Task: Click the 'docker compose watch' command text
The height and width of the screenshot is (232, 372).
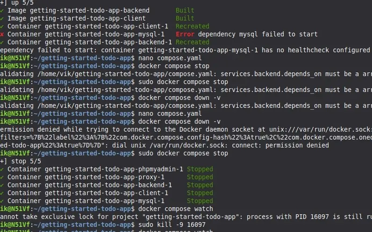Action: pyautogui.click(x=176, y=209)
